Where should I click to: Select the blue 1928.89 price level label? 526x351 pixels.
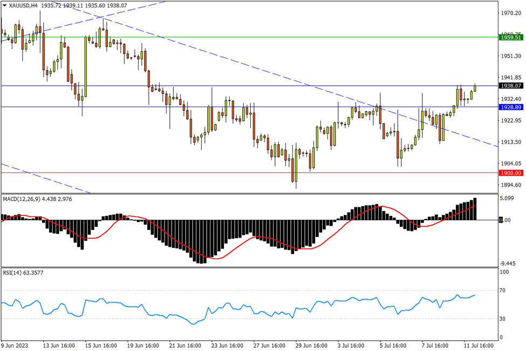[510, 107]
